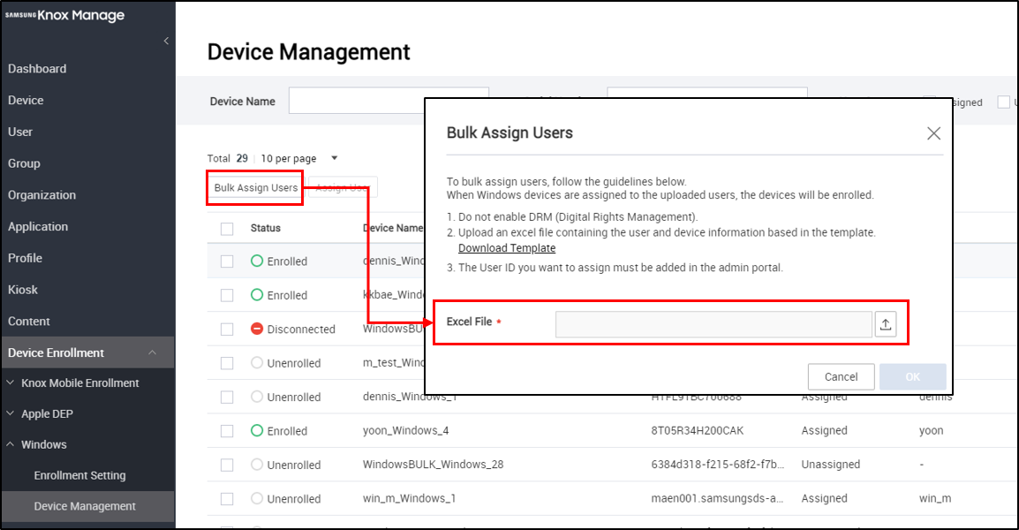Screen dimensions: 1019x530
Task: Sort by the Status column header
Action: 266,228
